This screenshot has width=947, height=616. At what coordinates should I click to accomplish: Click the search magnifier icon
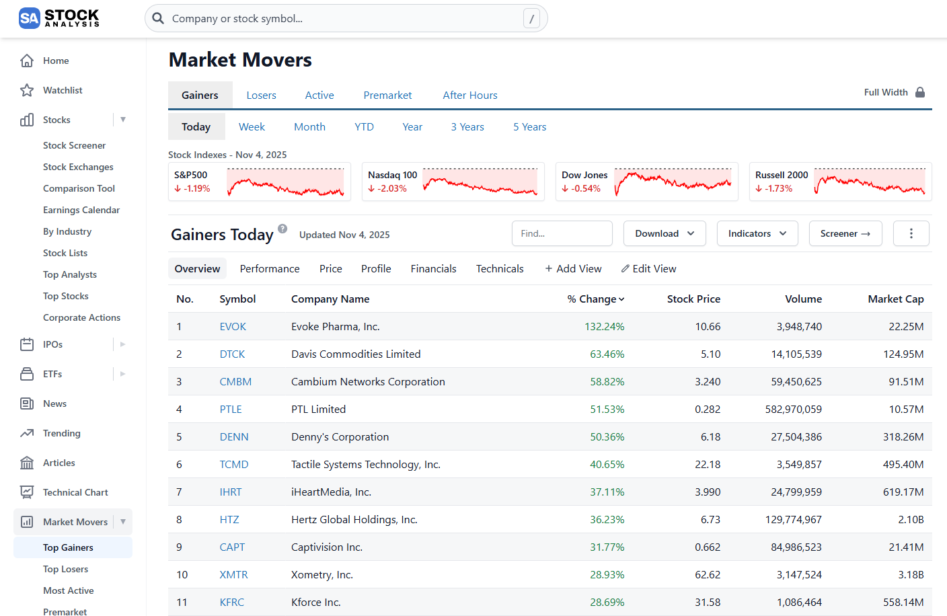(158, 18)
